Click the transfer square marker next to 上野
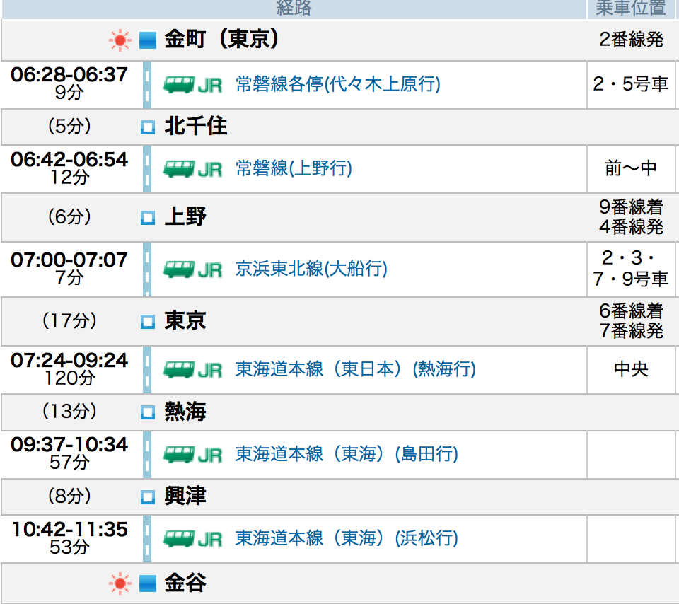Screen dimensions: 679x604 pos(148,217)
